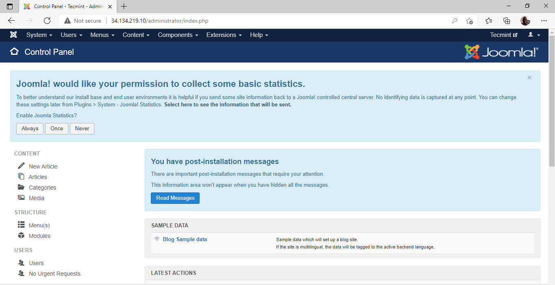Click the Media picture icon
The height and width of the screenshot is (285, 555).
tap(21, 198)
